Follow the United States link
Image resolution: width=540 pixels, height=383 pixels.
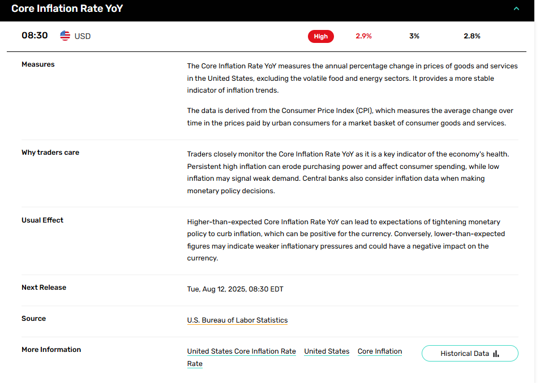(x=327, y=351)
